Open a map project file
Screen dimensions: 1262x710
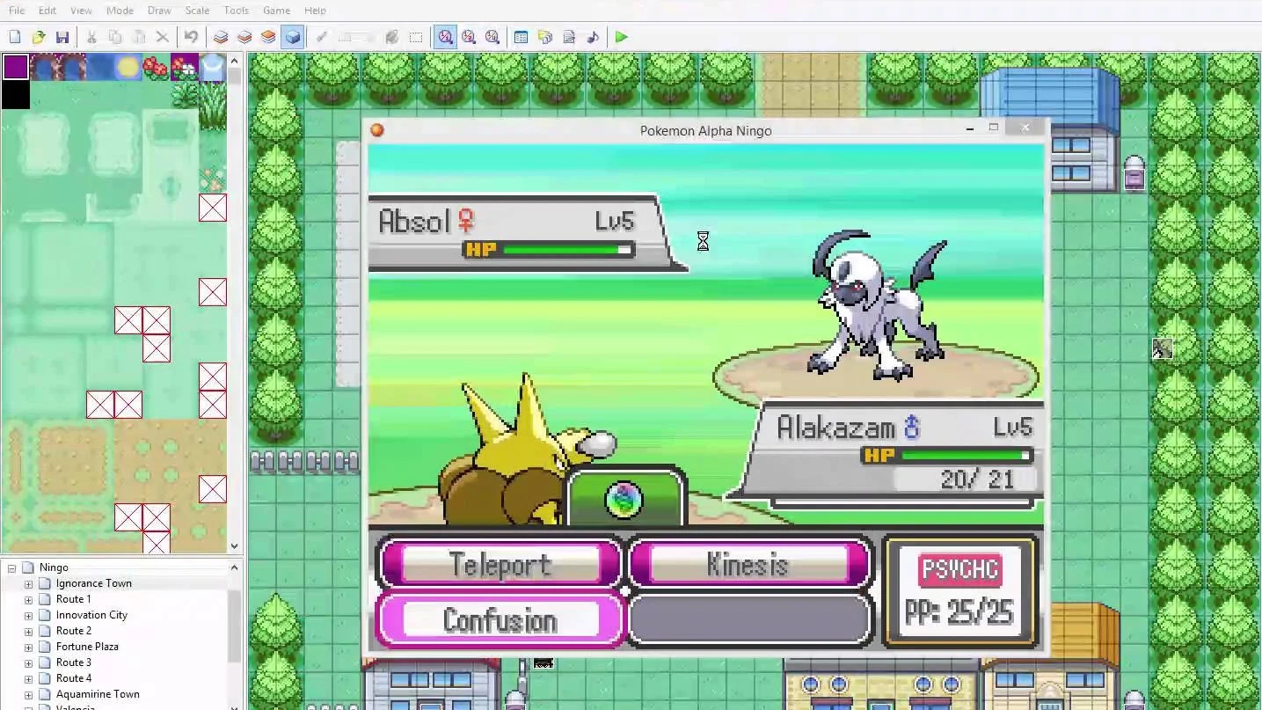pos(38,36)
